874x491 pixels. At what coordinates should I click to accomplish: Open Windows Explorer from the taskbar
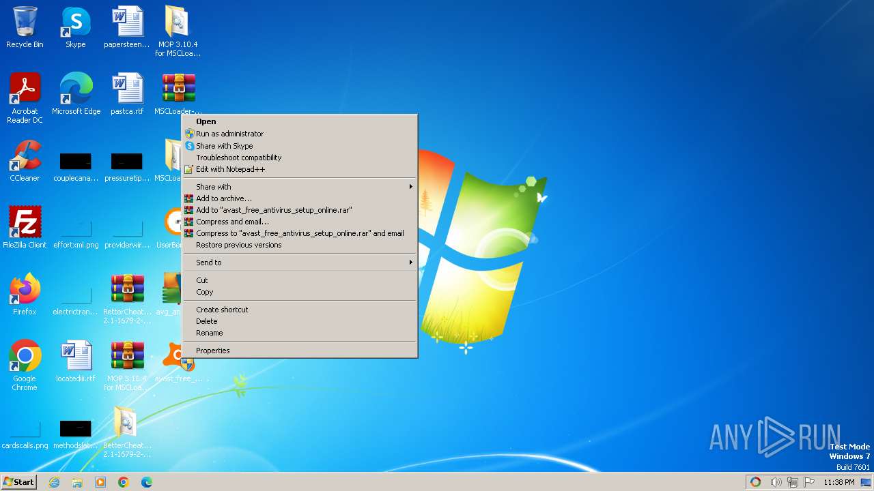click(x=77, y=482)
